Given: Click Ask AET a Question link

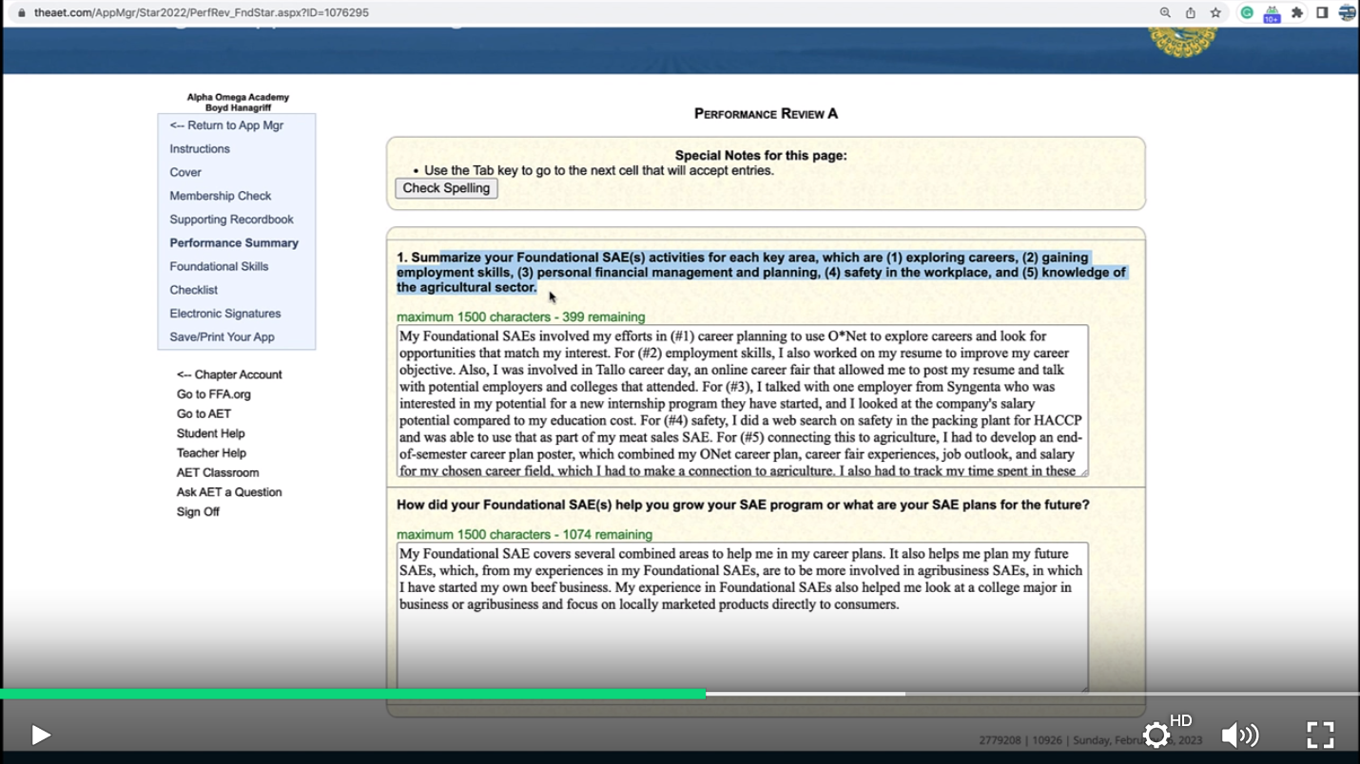Looking at the screenshot, I should click(x=229, y=492).
